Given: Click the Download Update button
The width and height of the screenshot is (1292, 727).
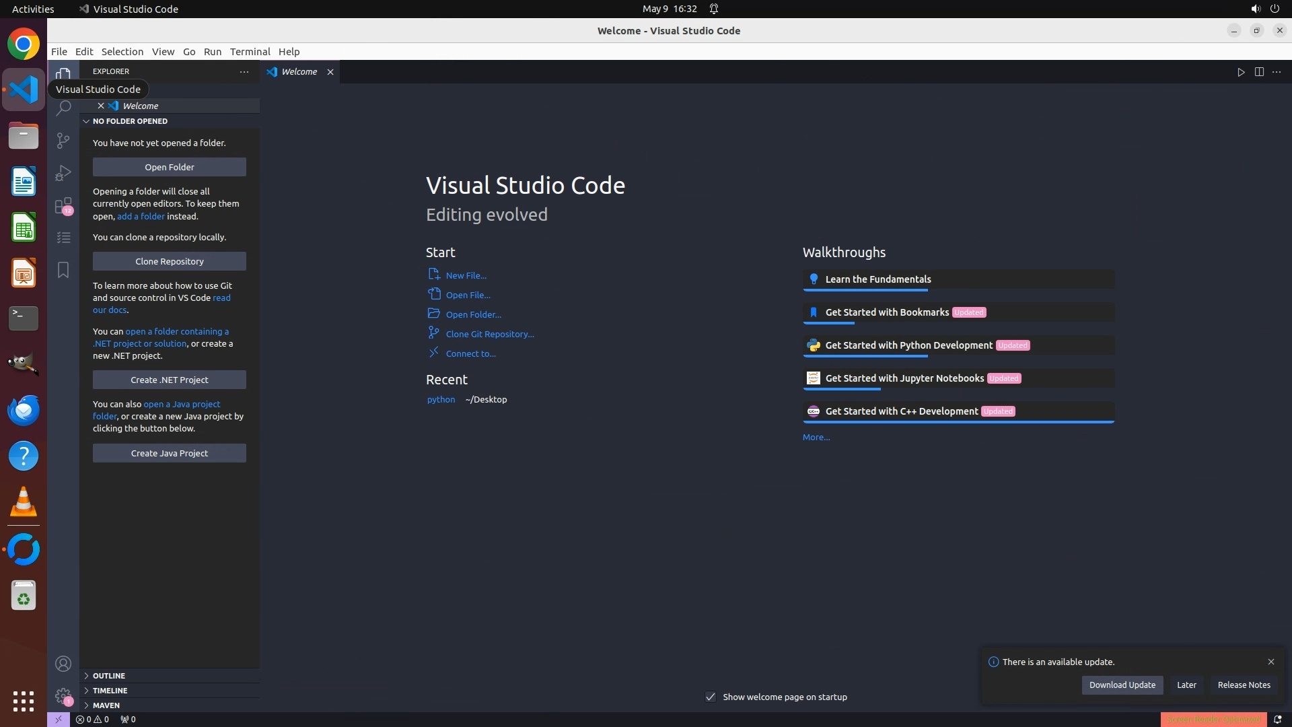Looking at the screenshot, I should (x=1122, y=685).
